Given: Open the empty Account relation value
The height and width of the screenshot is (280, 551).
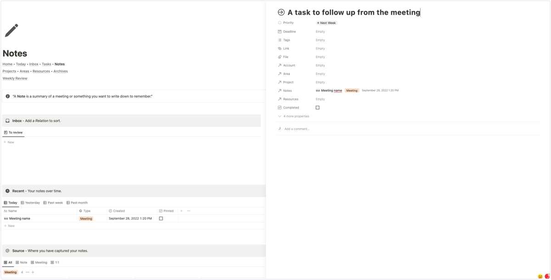Looking at the screenshot, I should point(320,65).
